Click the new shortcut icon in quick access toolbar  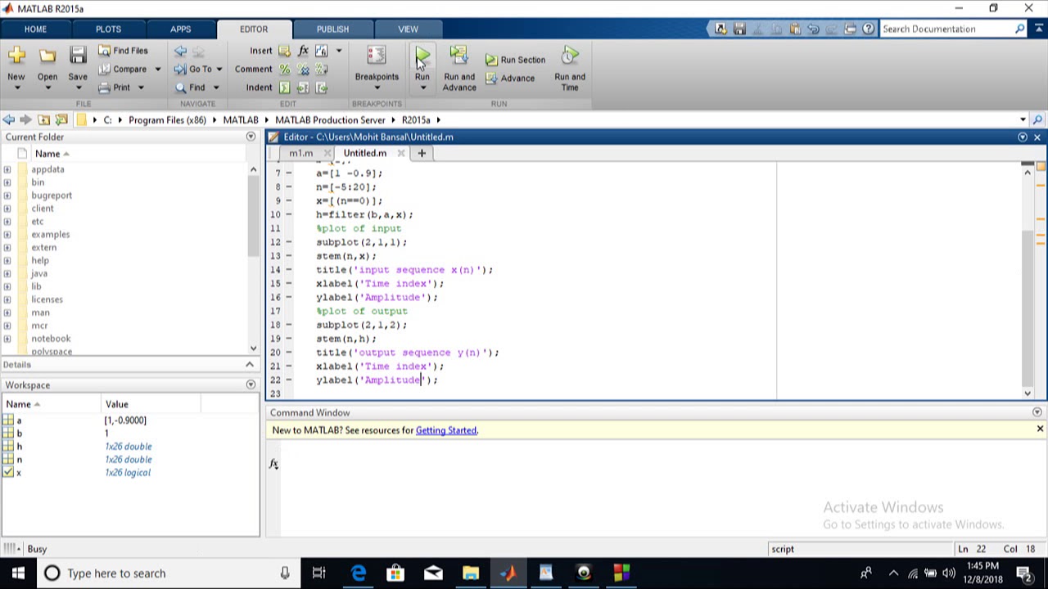pos(720,29)
